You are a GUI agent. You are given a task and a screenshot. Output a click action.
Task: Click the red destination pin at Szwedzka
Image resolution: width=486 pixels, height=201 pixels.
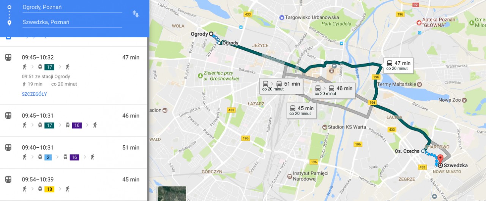[440, 159]
